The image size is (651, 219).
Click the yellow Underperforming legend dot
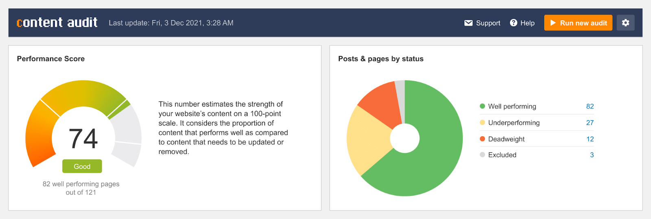483,123
